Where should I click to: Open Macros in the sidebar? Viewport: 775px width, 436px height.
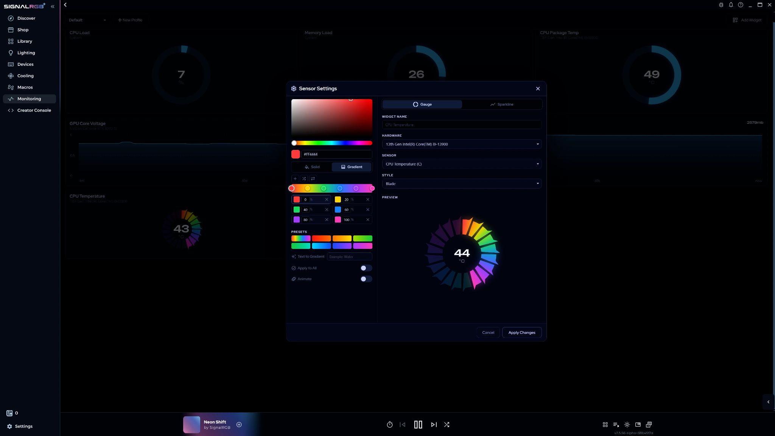click(x=25, y=87)
